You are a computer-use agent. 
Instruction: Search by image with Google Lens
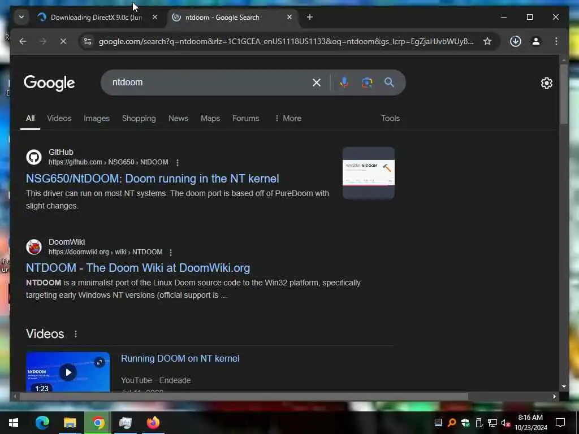point(366,83)
